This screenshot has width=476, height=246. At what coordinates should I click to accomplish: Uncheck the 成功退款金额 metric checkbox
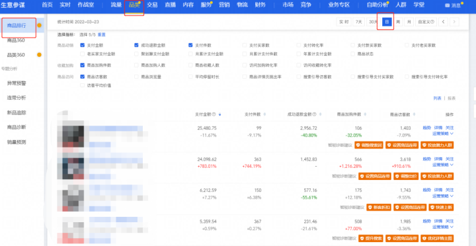(x=136, y=45)
